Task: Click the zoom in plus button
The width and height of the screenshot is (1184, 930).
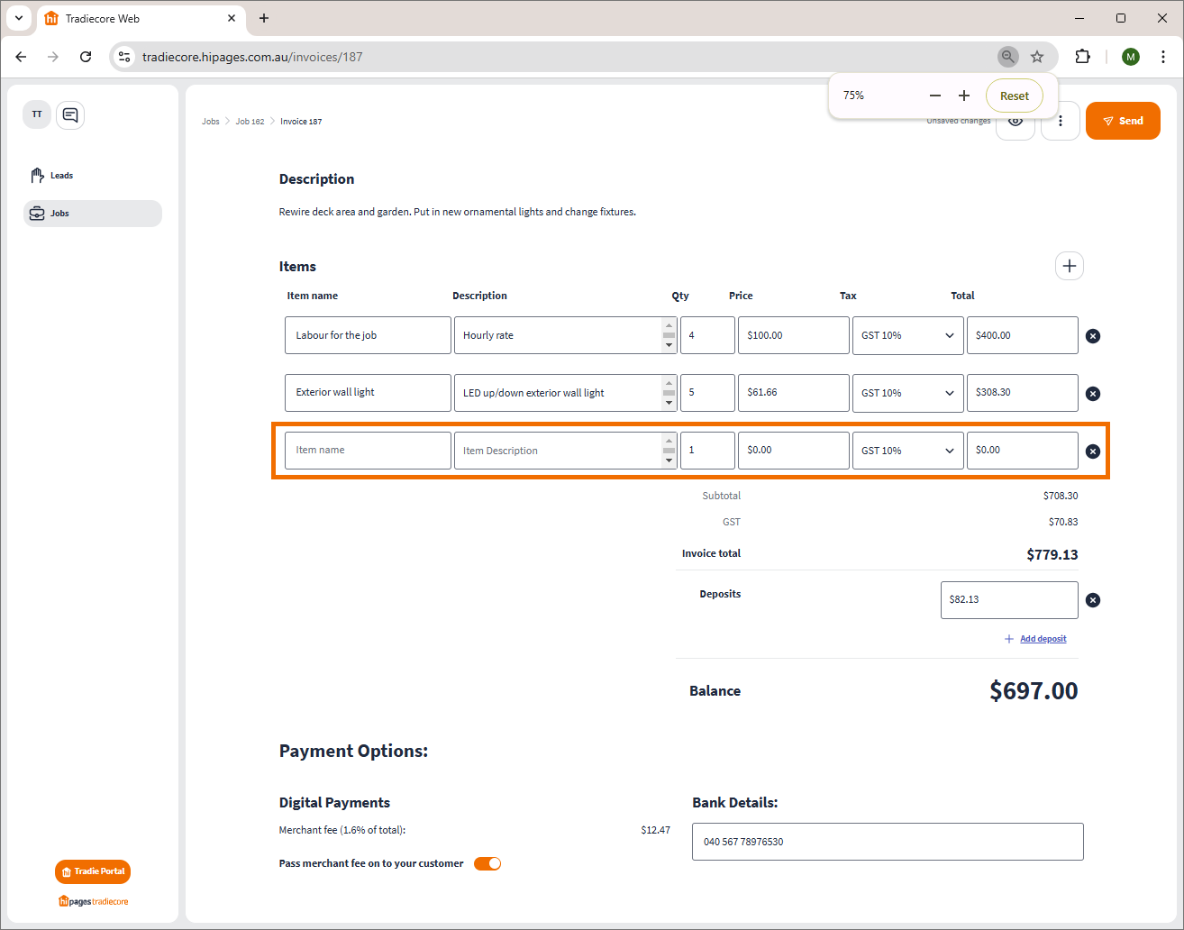Action: [964, 96]
